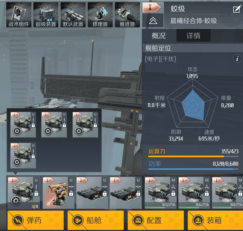
Task: Select the second module thumbnail in popup grid
Action: tap(54, 124)
